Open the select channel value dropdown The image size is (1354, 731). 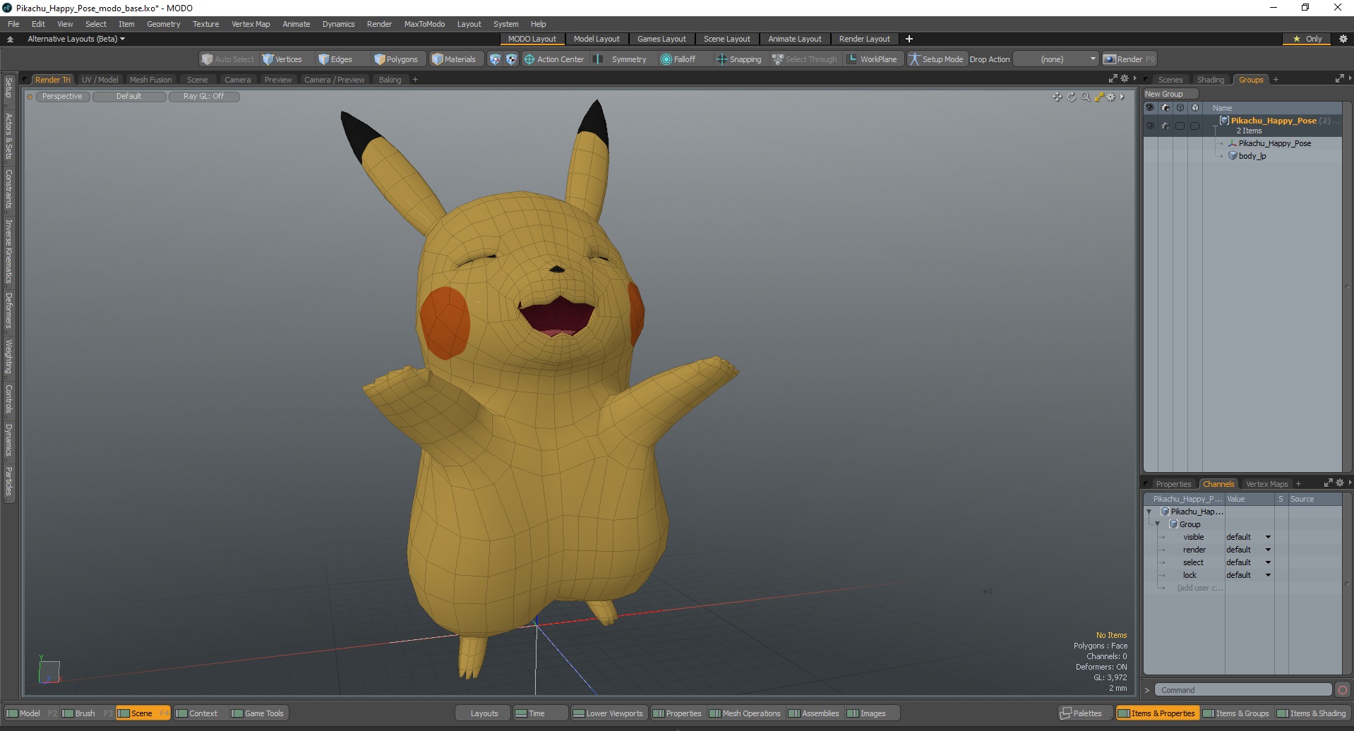[x=1249, y=562]
